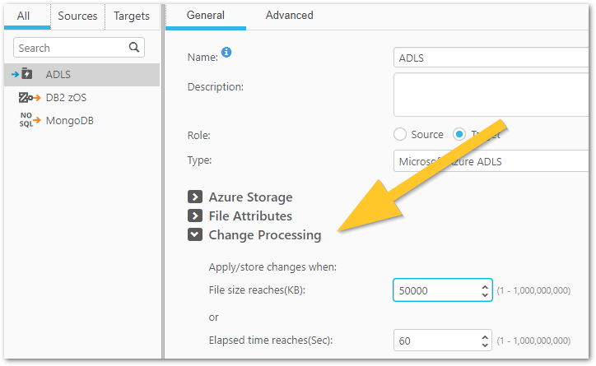Show the Sources endpoint list tab
596x366 pixels.
coord(78,16)
